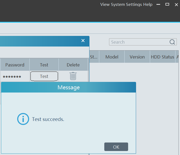Viewport: 180px width, 155px height.
Task: Close the device dialog with X
Action: pyautogui.click(x=83, y=41)
